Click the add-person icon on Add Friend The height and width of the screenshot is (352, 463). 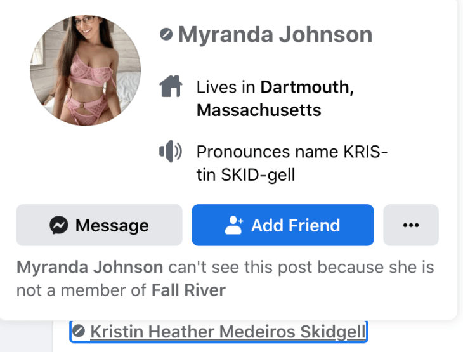click(x=234, y=225)
